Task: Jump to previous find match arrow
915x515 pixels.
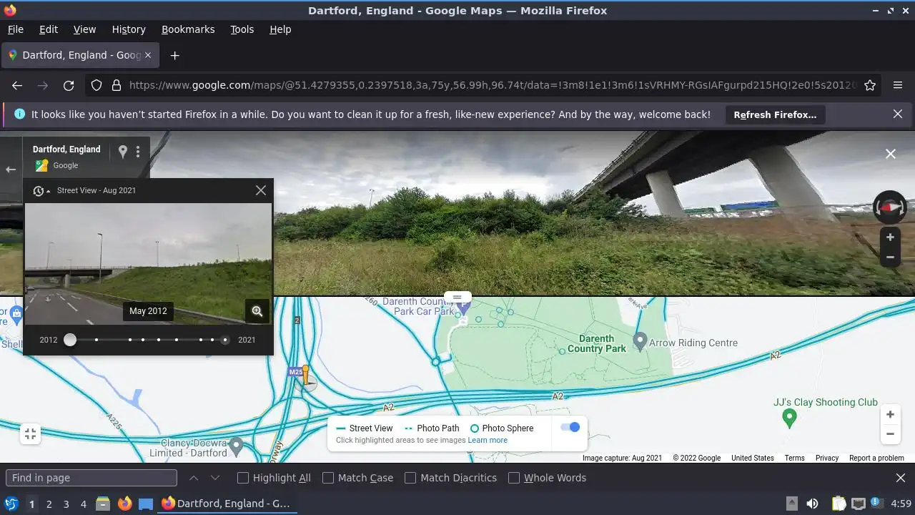Action: point(194,478)
